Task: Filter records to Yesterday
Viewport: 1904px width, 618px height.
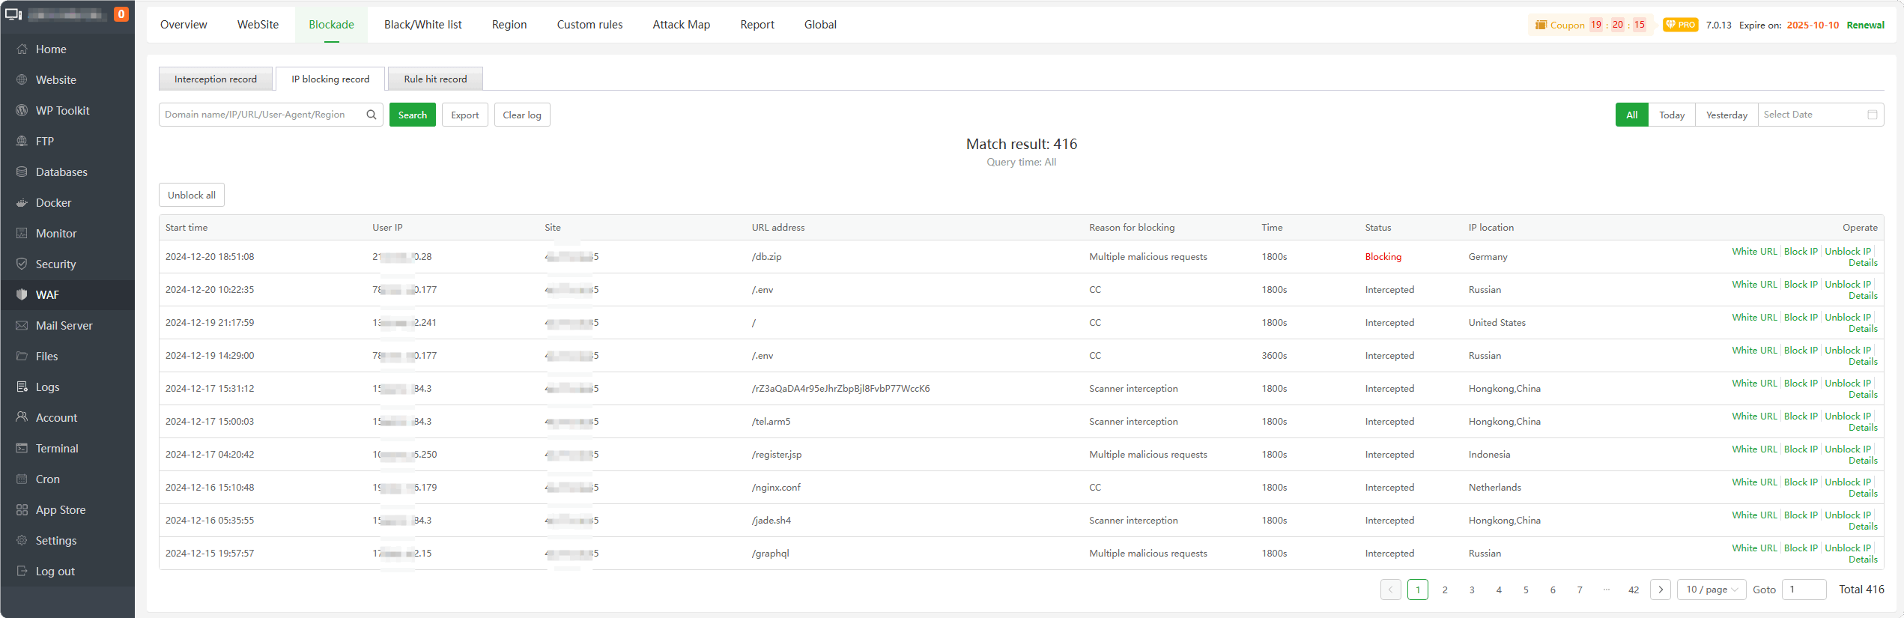Action: click(1726, 115)
